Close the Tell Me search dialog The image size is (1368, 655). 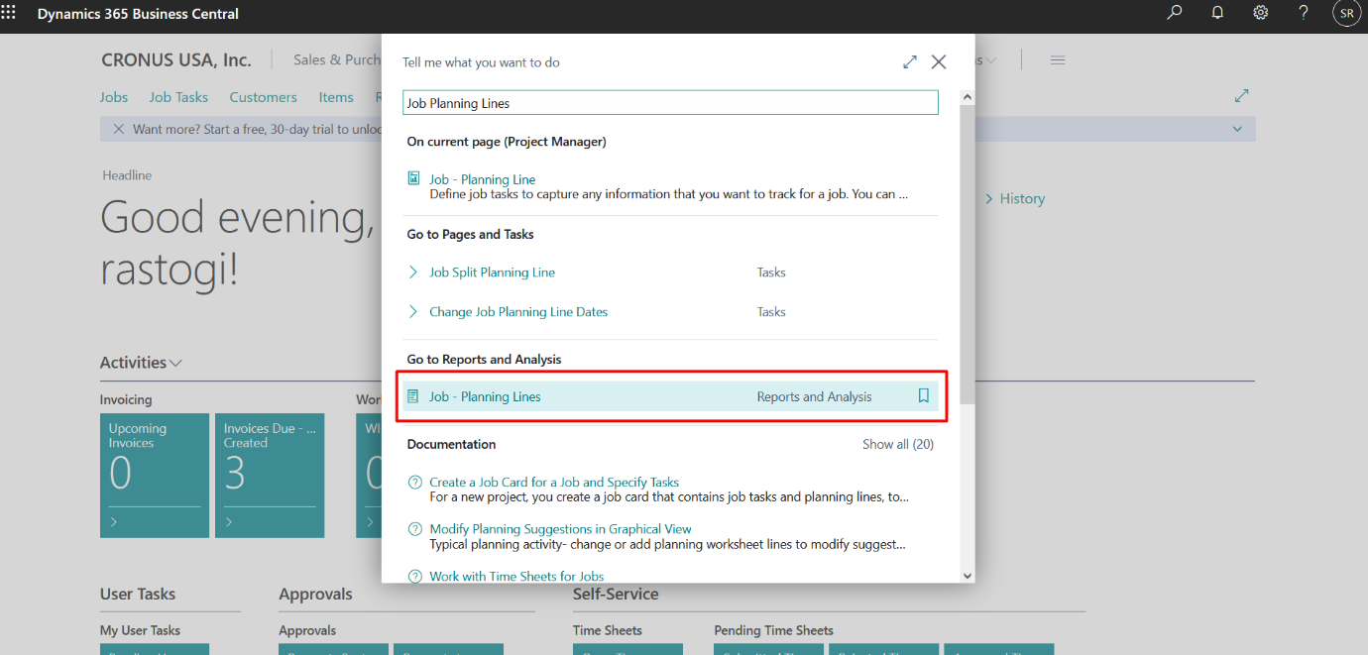pyautogui.click(x=939, y=61)
